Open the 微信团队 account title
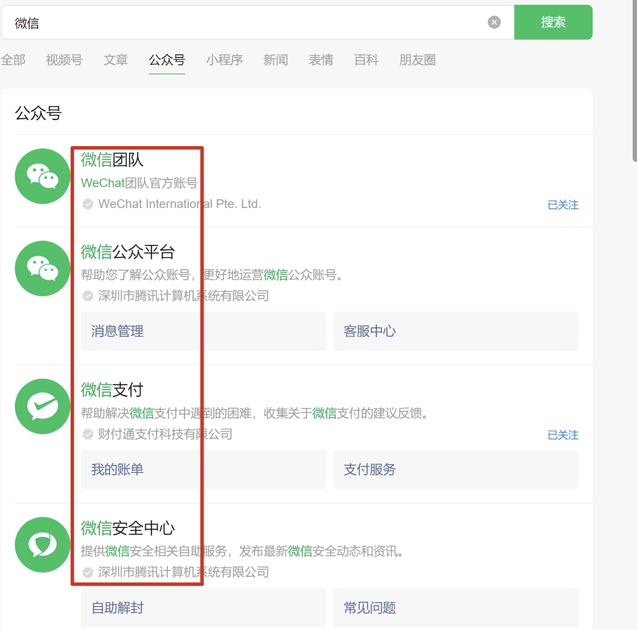Viewport: 637px width, 630px height. (112, 160)
